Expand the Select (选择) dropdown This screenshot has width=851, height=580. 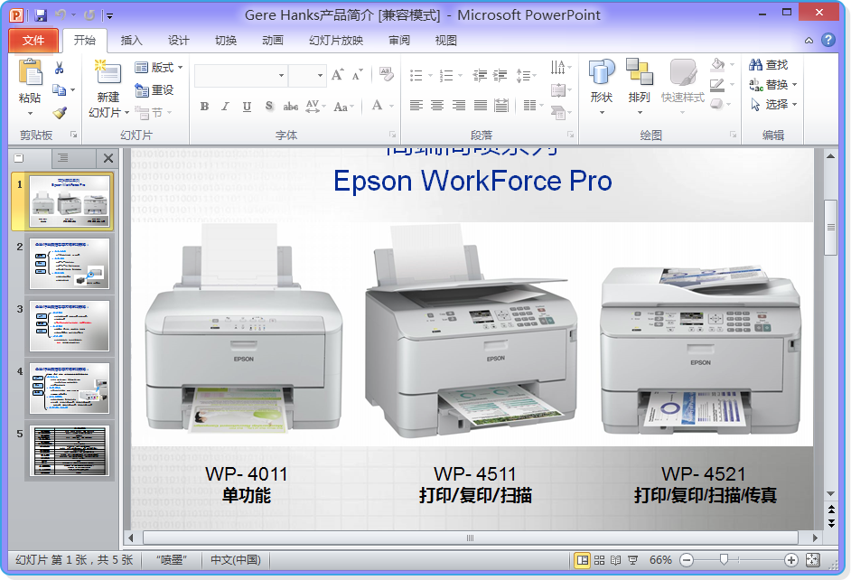point(775,105)
